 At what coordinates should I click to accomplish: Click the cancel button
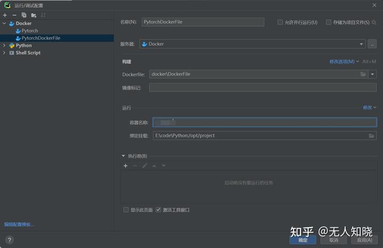click(334, 240)
